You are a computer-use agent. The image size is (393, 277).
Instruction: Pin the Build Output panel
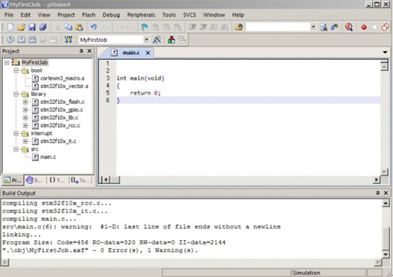[x=377, y=192]
